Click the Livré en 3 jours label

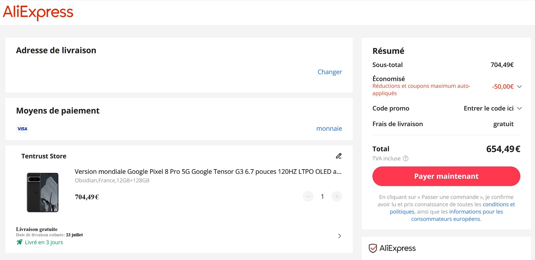point(44,242)
